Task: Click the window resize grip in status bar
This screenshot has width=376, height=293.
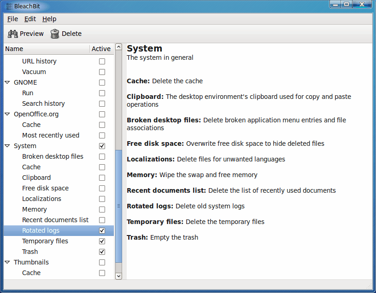Action: pyautogui.click(x=369, y=286)
